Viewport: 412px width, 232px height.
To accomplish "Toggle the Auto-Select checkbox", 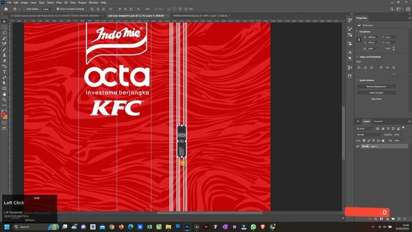I will point(25,9).
